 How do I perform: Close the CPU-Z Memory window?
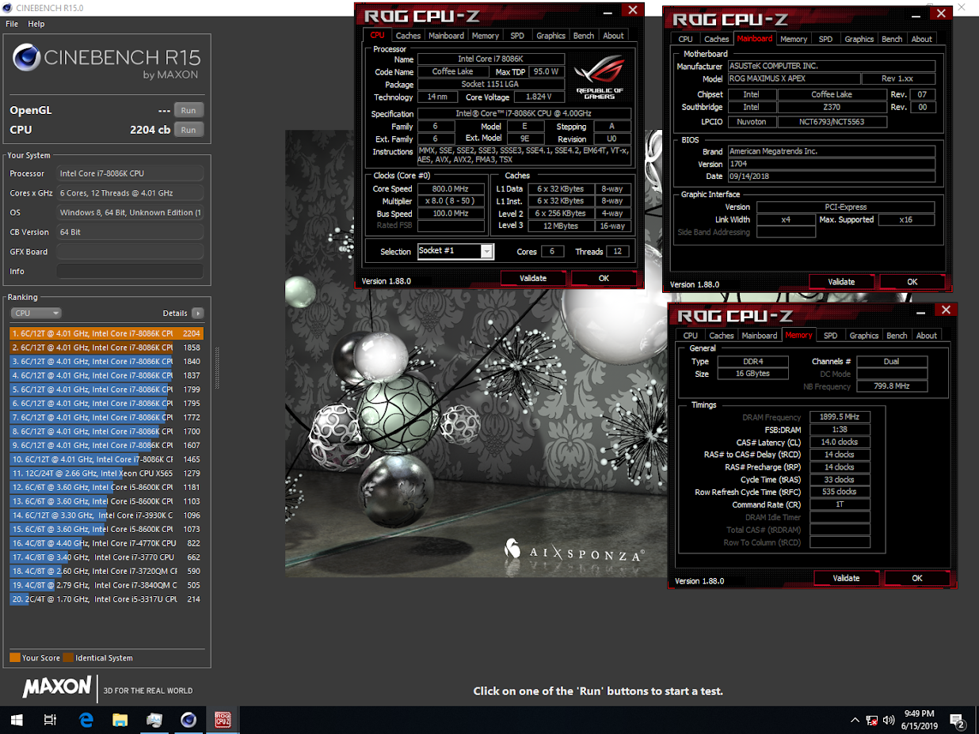[946, 310]
